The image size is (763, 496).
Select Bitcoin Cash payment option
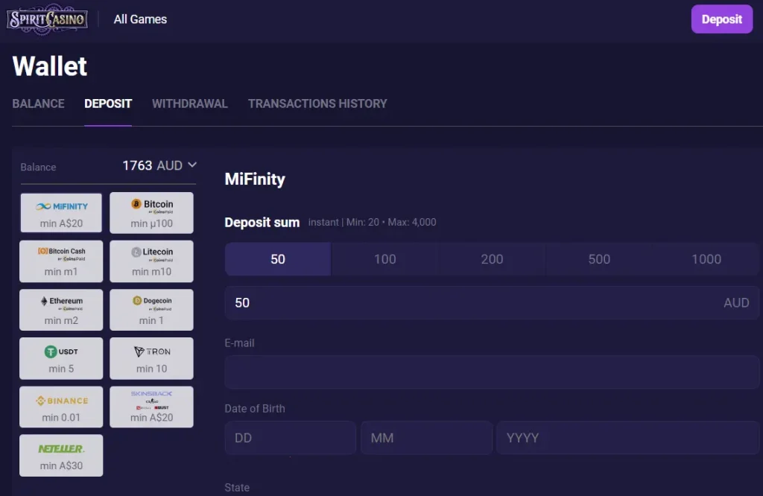(x=61, y=261)
